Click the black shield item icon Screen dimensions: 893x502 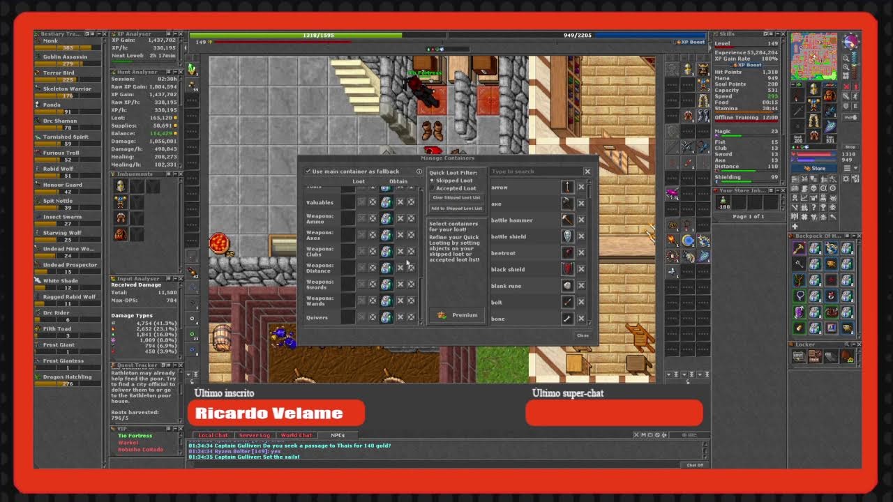click(567, 269)
